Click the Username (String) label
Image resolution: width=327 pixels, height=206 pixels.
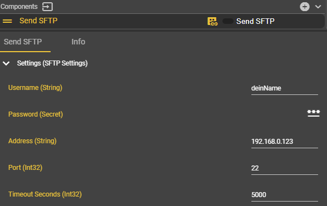click(x=35, y=88)
